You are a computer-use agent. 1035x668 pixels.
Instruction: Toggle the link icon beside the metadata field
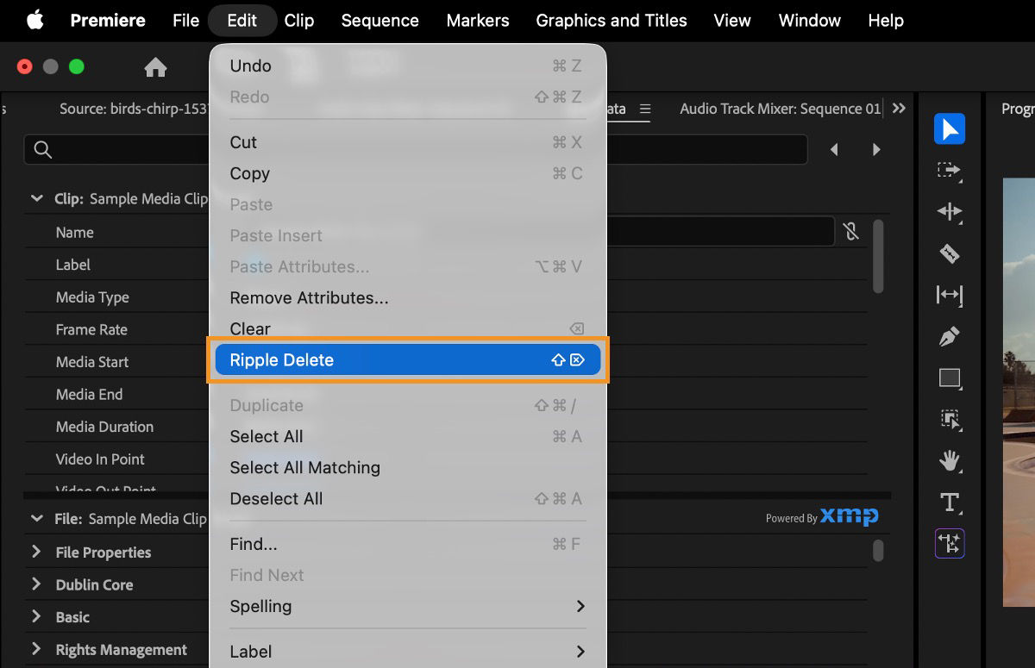point(850,231)
